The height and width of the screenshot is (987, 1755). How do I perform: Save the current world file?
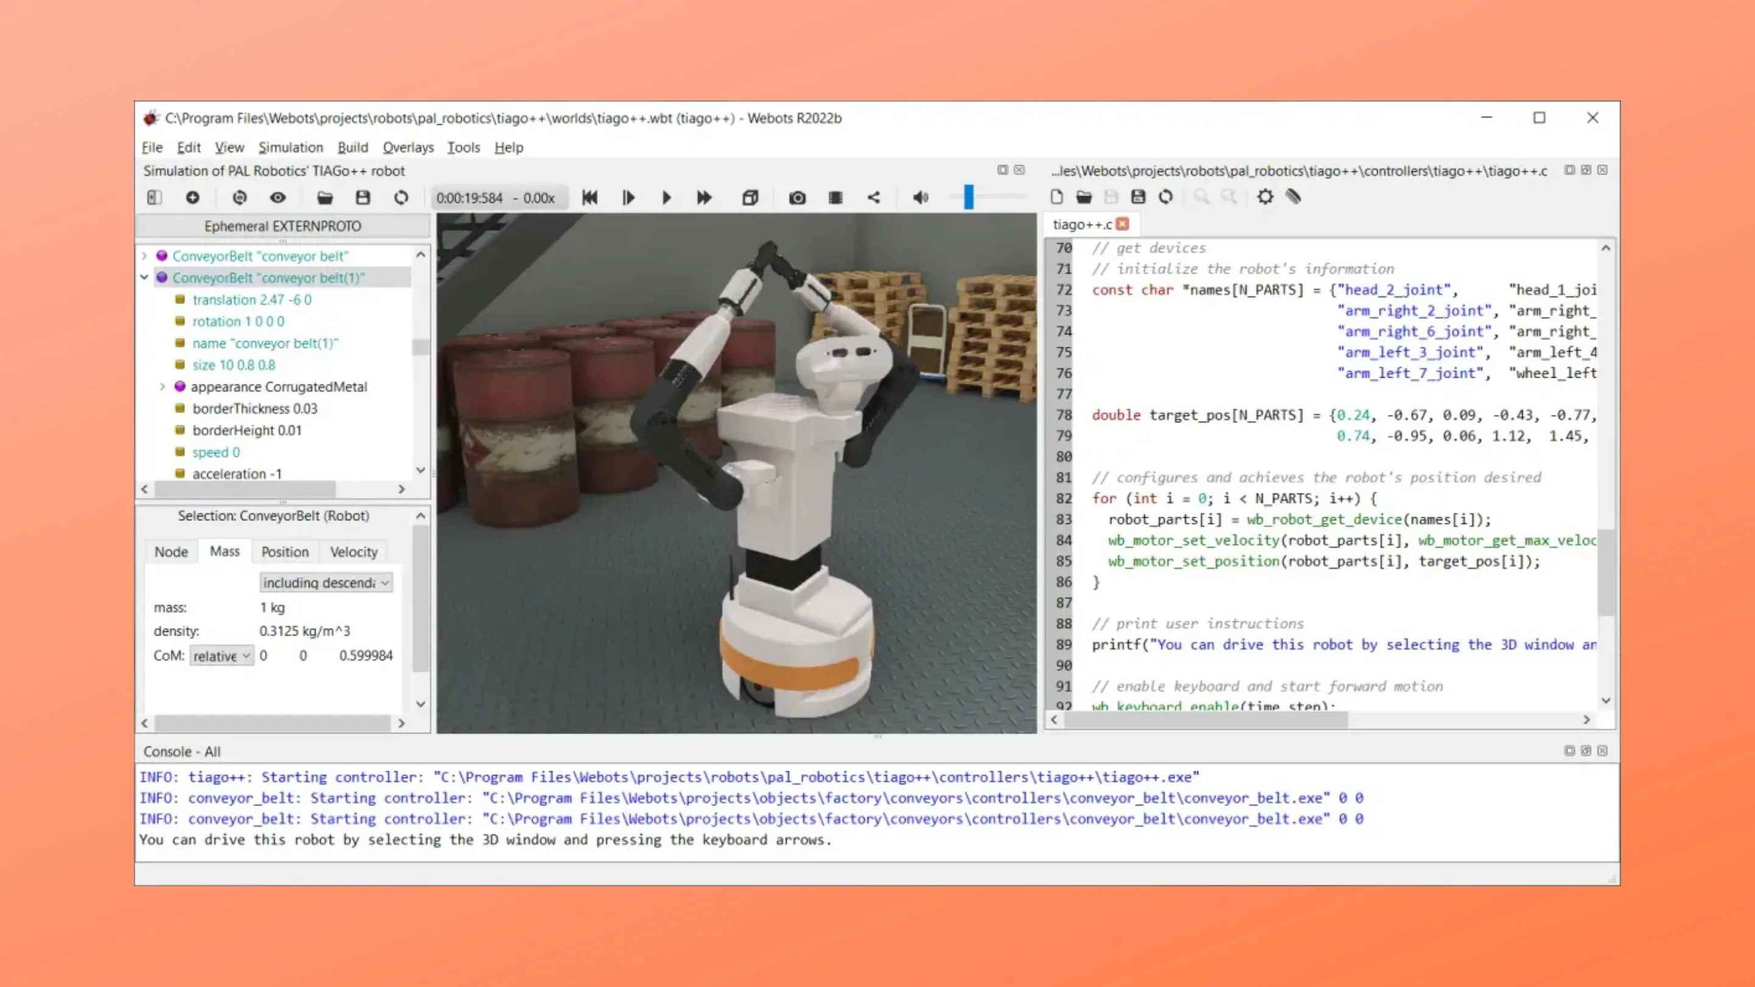click(363, 197)
